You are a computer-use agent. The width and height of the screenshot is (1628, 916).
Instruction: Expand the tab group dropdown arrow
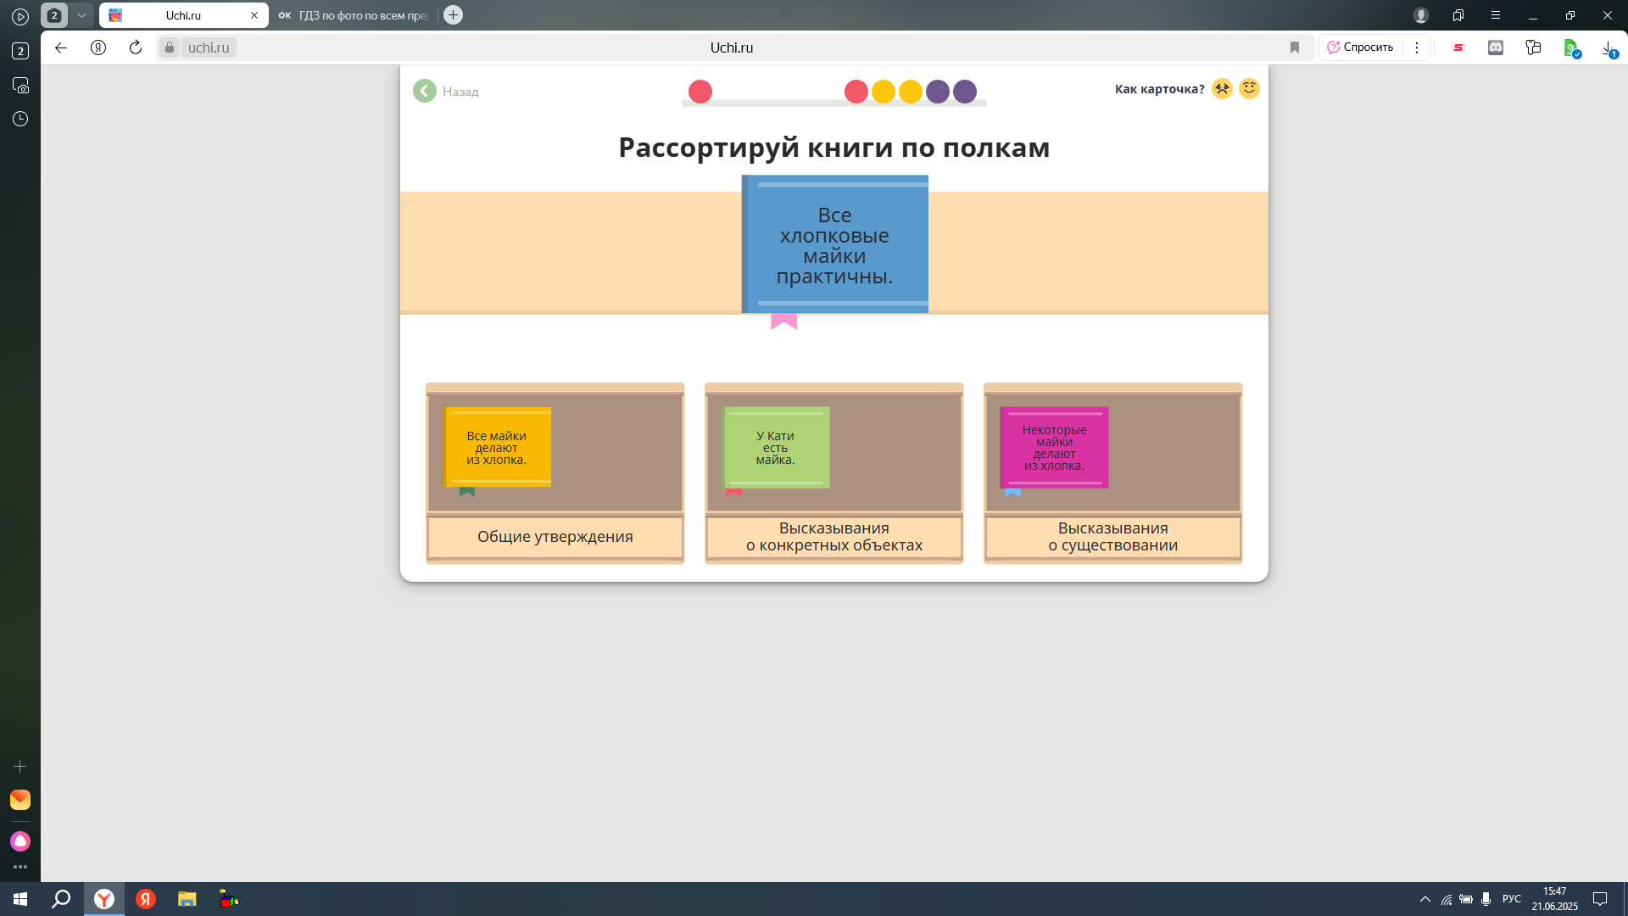click(81, 15)
